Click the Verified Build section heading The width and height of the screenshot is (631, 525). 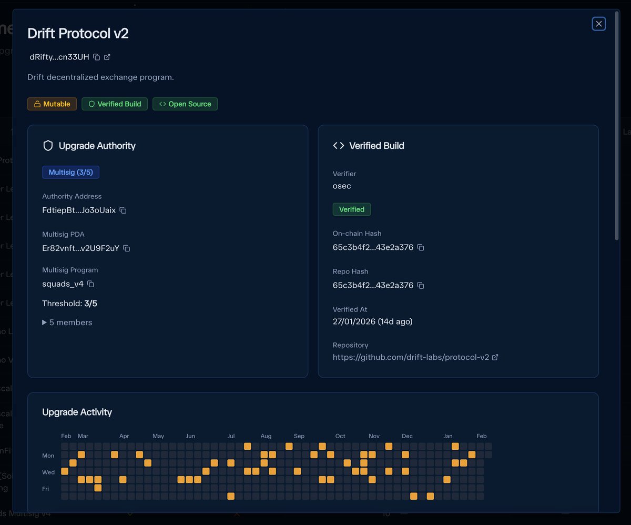[x=376, y=146]
